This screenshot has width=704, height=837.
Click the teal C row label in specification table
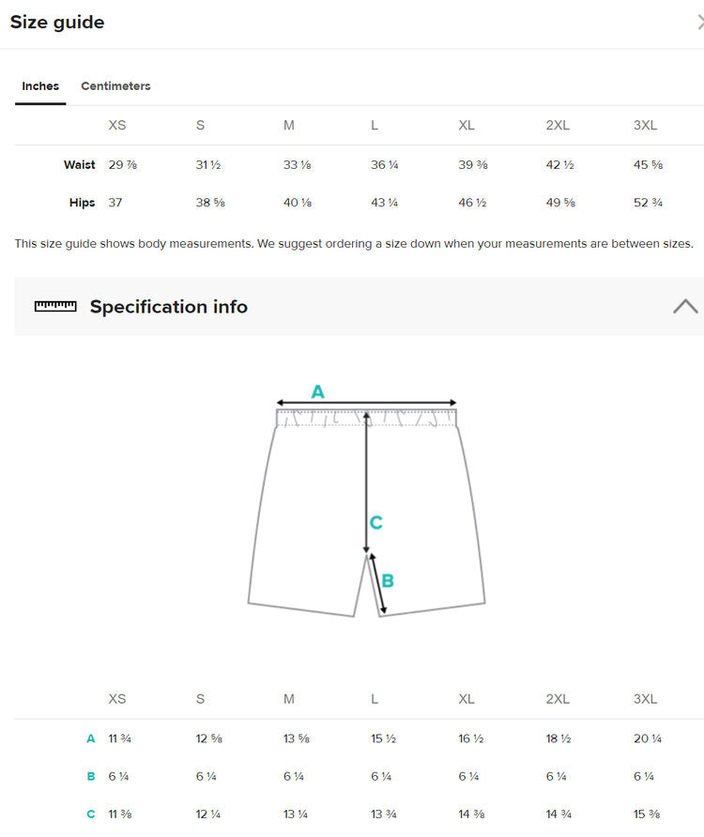pyautogui.click(x=91, y=814)
